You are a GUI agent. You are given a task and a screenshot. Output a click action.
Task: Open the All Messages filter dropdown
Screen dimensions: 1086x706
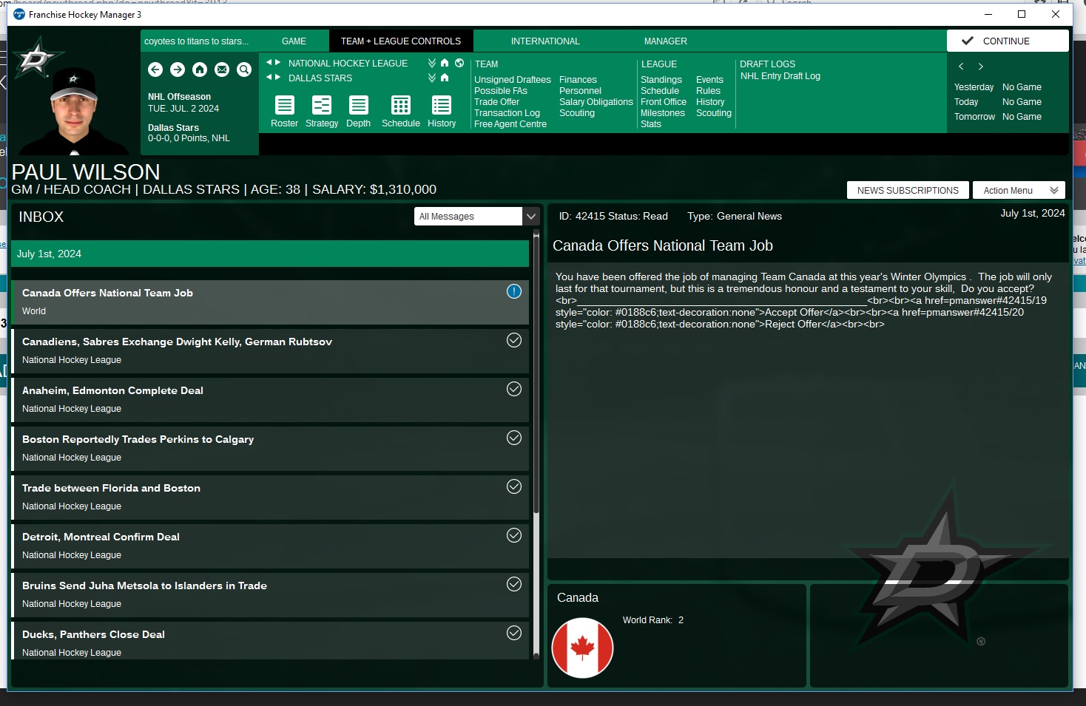[476, 216]
